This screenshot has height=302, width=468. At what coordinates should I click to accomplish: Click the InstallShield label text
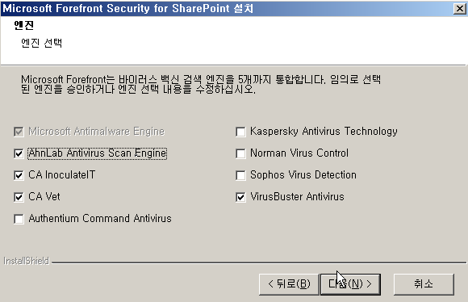(x=27, y=261)
